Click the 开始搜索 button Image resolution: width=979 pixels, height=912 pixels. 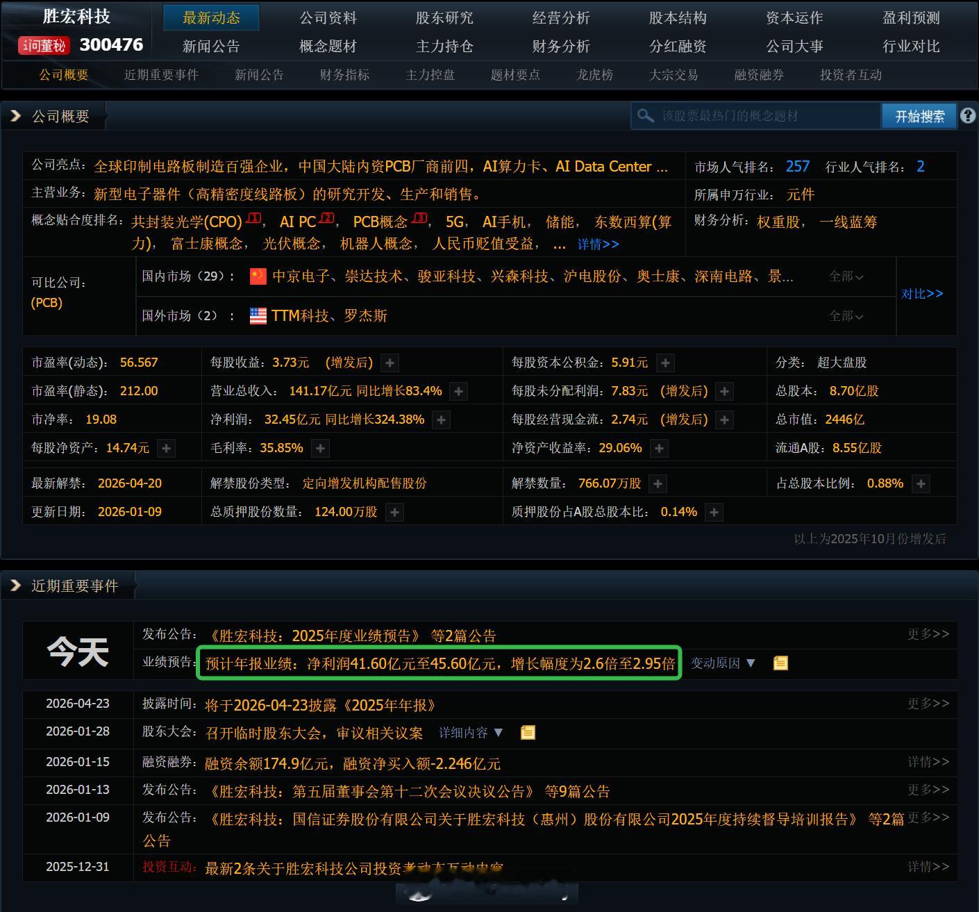(919, 116)
